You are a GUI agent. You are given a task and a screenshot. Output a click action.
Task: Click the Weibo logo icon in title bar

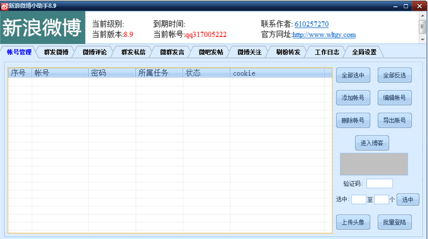click(5, 6)
